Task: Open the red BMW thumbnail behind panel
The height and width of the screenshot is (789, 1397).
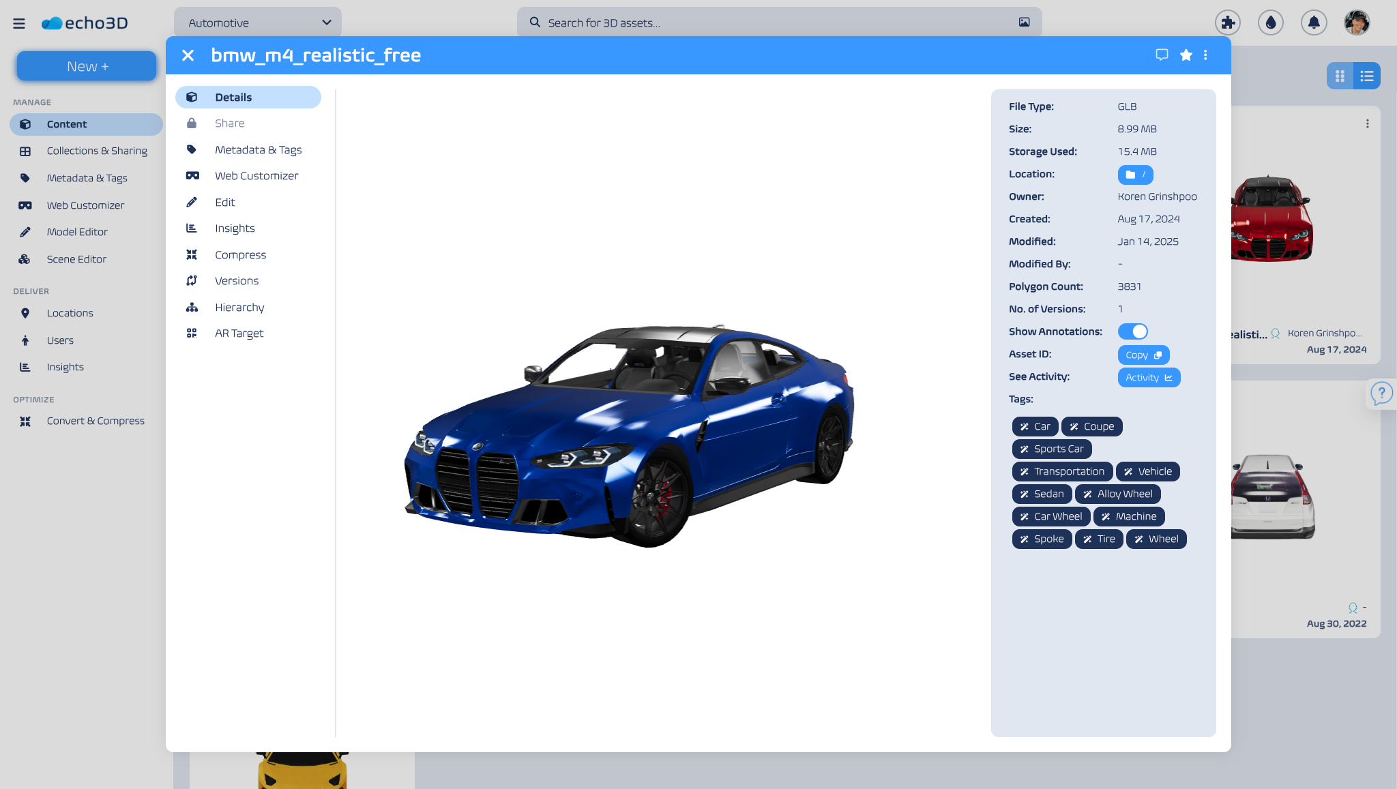Action: click(x=1272, y=219)
